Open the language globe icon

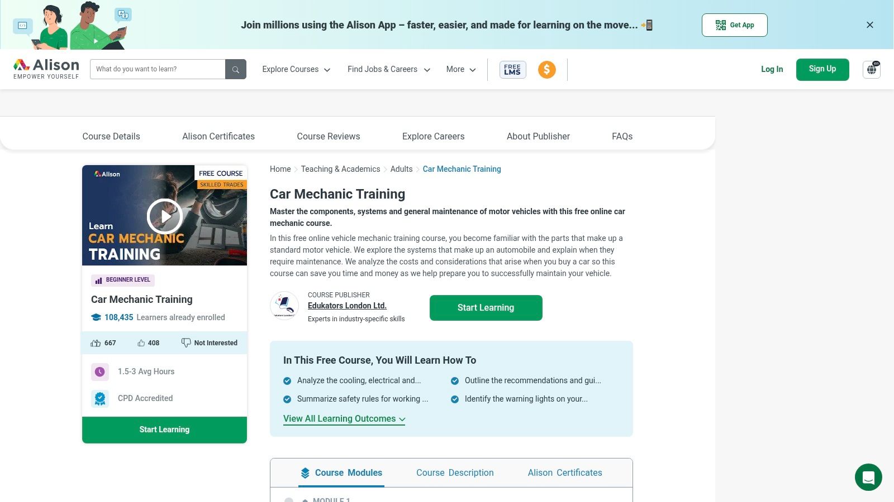point(872,69)
